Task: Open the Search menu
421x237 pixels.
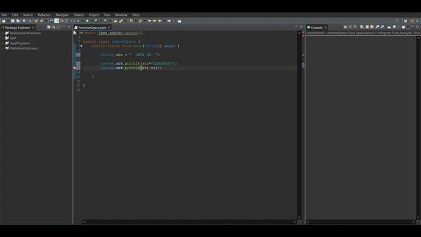Action: [x=79, y=15]
